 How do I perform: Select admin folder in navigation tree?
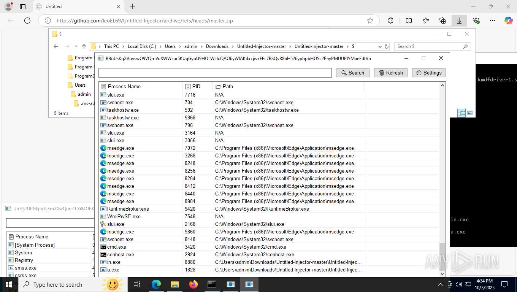pyautogui.click(x=84, y=94)
